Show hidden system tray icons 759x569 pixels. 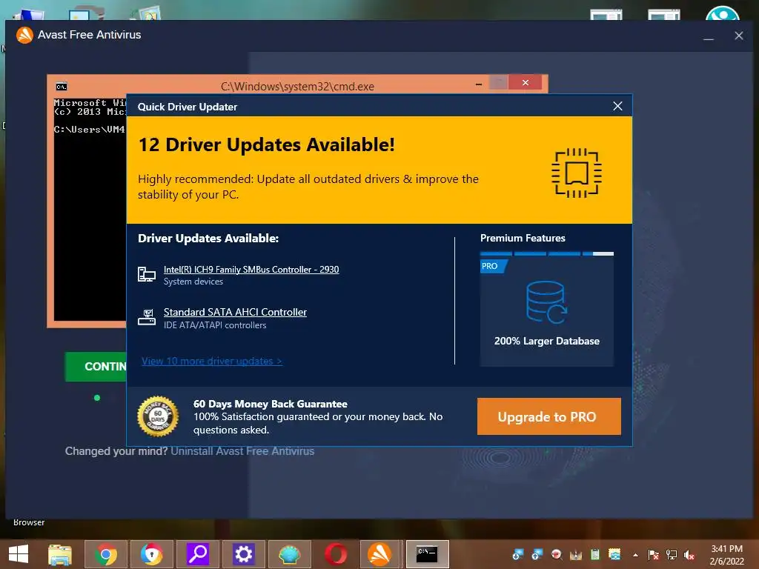635,555
